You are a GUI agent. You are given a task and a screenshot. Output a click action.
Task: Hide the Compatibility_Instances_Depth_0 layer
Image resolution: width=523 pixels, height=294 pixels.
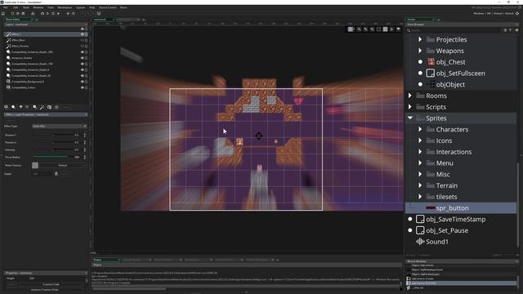pos(82,69)
